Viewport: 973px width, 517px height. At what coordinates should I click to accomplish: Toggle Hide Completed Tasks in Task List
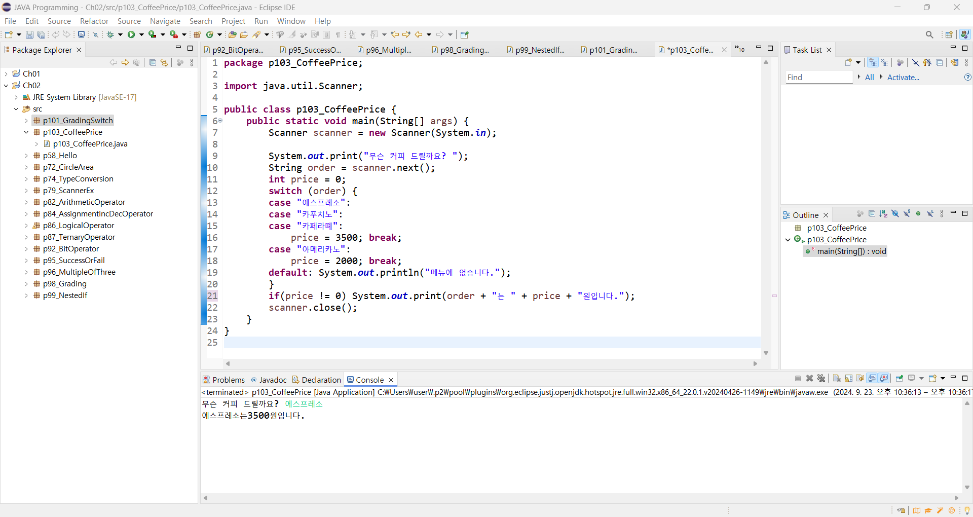click(x=916, y=62)
